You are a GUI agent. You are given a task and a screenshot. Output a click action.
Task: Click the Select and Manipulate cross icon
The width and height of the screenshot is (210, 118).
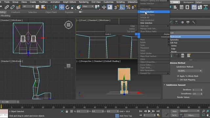104,7
